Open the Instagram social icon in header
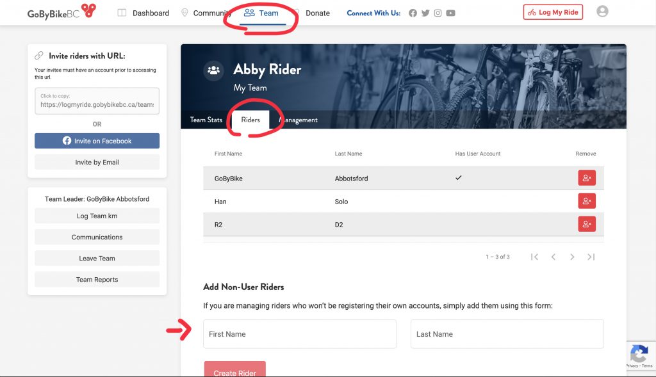Screen dimensions: 656x377 coord(438,13)
